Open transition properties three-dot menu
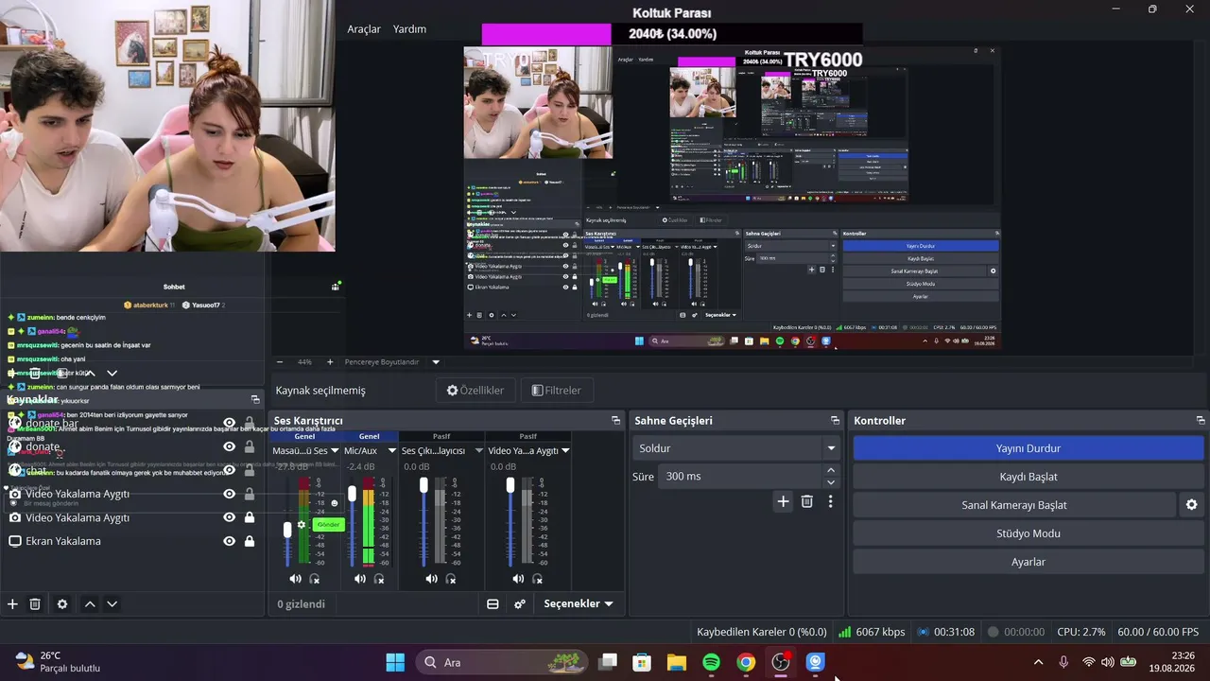The image size is (1210, 681). click(x=830, y=501)
